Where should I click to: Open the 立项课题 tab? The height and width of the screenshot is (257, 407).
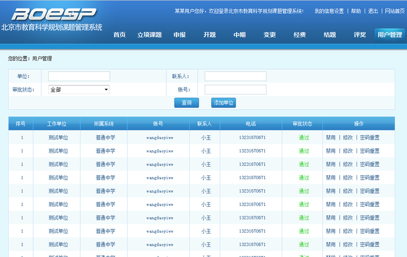[x=149, y=35]
